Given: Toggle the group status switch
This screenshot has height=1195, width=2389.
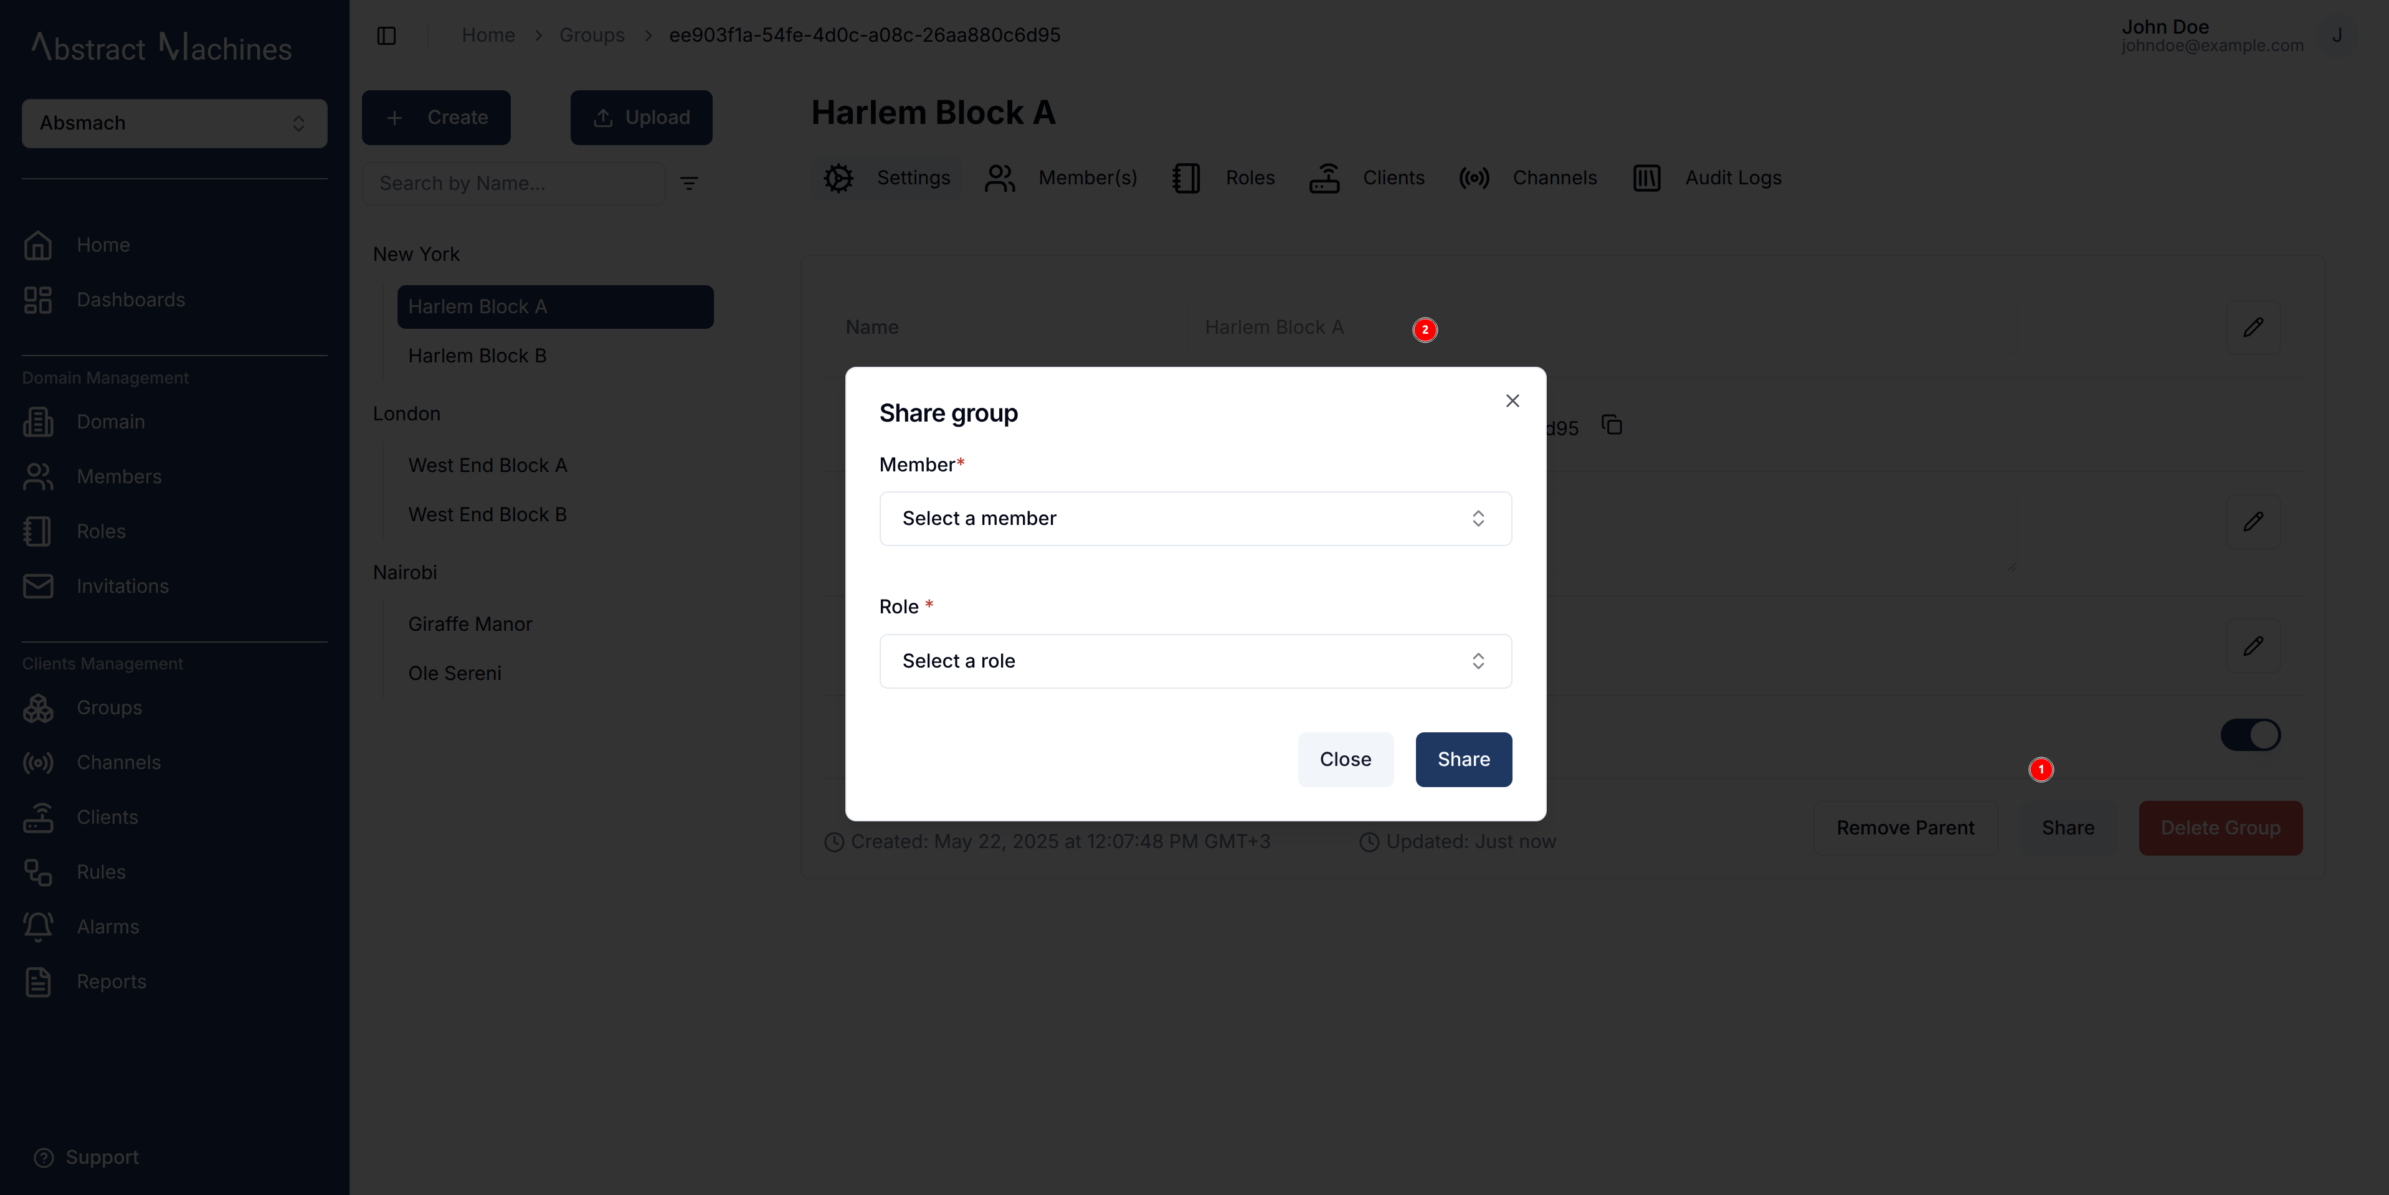Looking at the screenshot, I should pos(2250,735).
